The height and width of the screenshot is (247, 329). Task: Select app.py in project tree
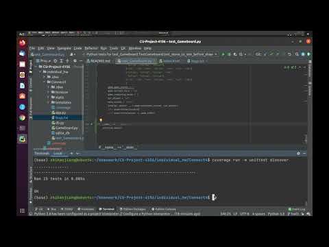point(59,113)
